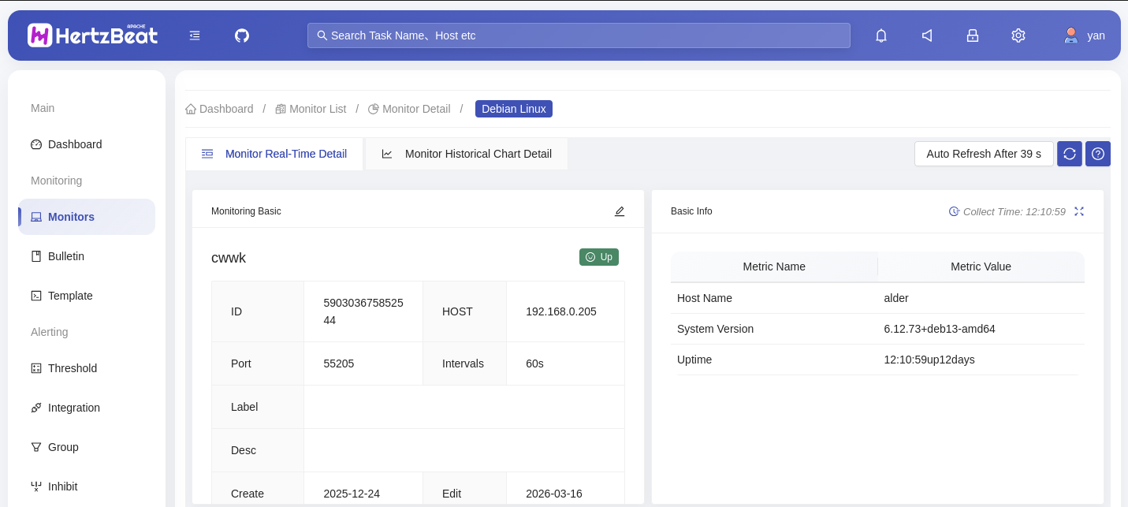Navigate to Monitor List breadcrumb
The height and width of the screenshot is (507, 1128).
pos(311,109)
